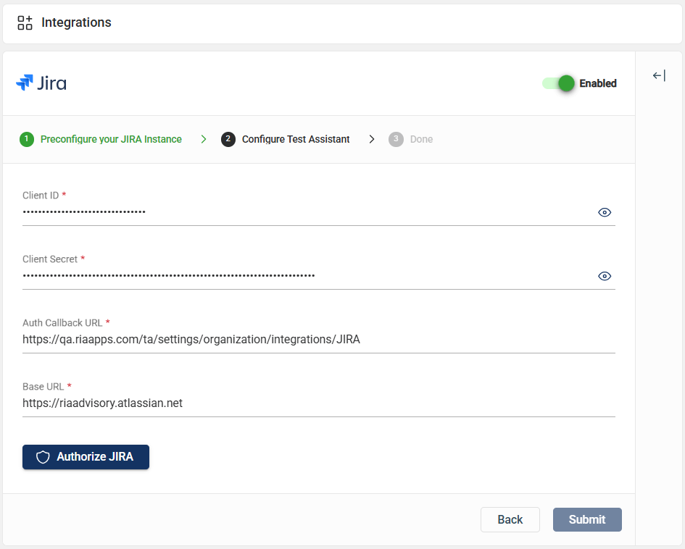The width and height of the screenshot is (685, 549).
Task: Show the Client ID value
Action: (605, 212)
